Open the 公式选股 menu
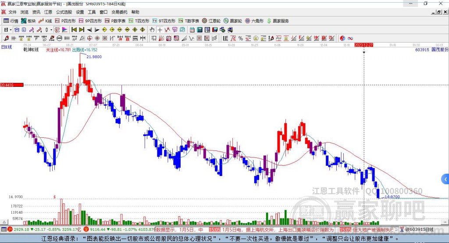This screenshot has width=449, height=243. pyautogui.click(x=64, y=12)
